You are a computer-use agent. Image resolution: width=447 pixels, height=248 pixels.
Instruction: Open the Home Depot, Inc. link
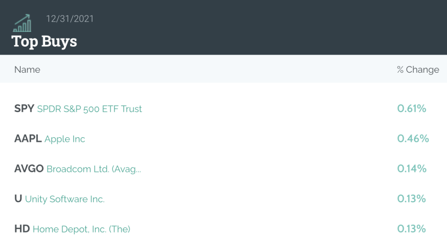[x=82, y=229]
